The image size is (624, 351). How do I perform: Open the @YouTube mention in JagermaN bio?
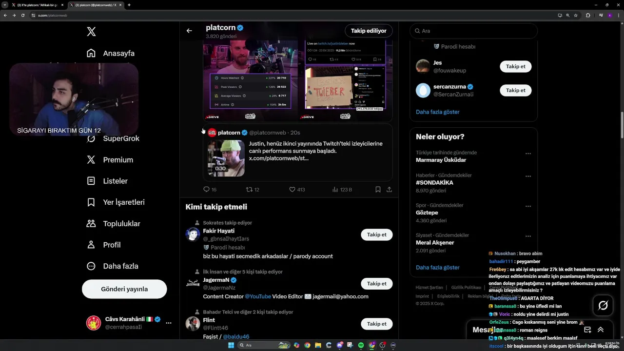coord(258,296)
